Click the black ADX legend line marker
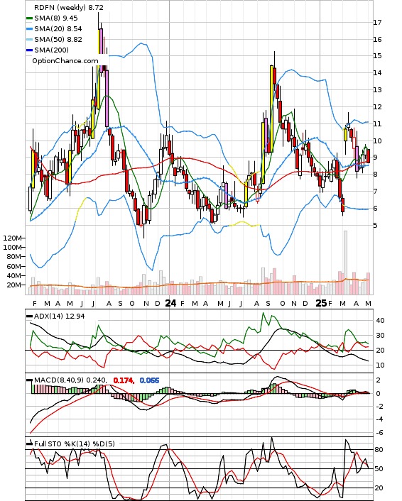 (x=29, y=316)
